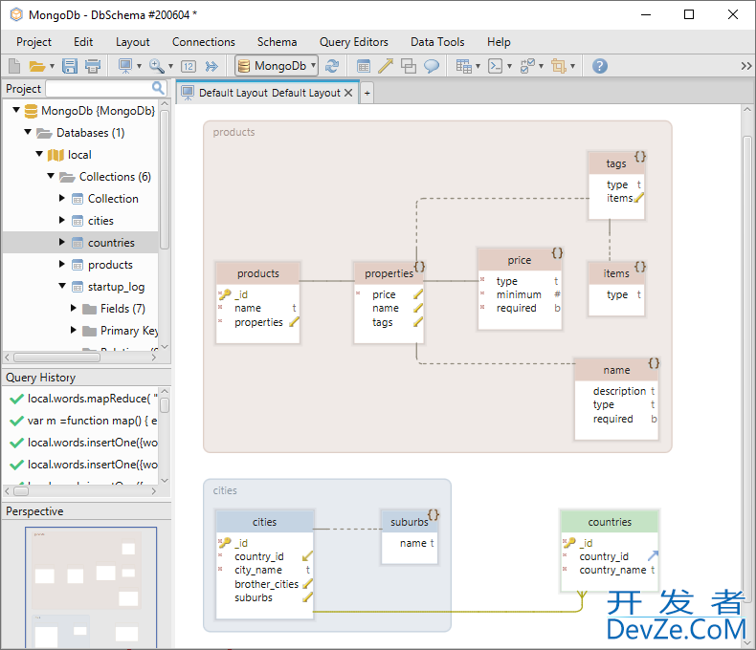Click the 'brother_cities' field in cities table
756x650 pixels.
click(266, 583)
